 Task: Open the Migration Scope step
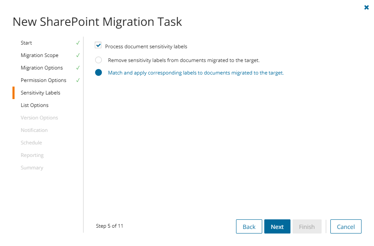coord(39,55)
